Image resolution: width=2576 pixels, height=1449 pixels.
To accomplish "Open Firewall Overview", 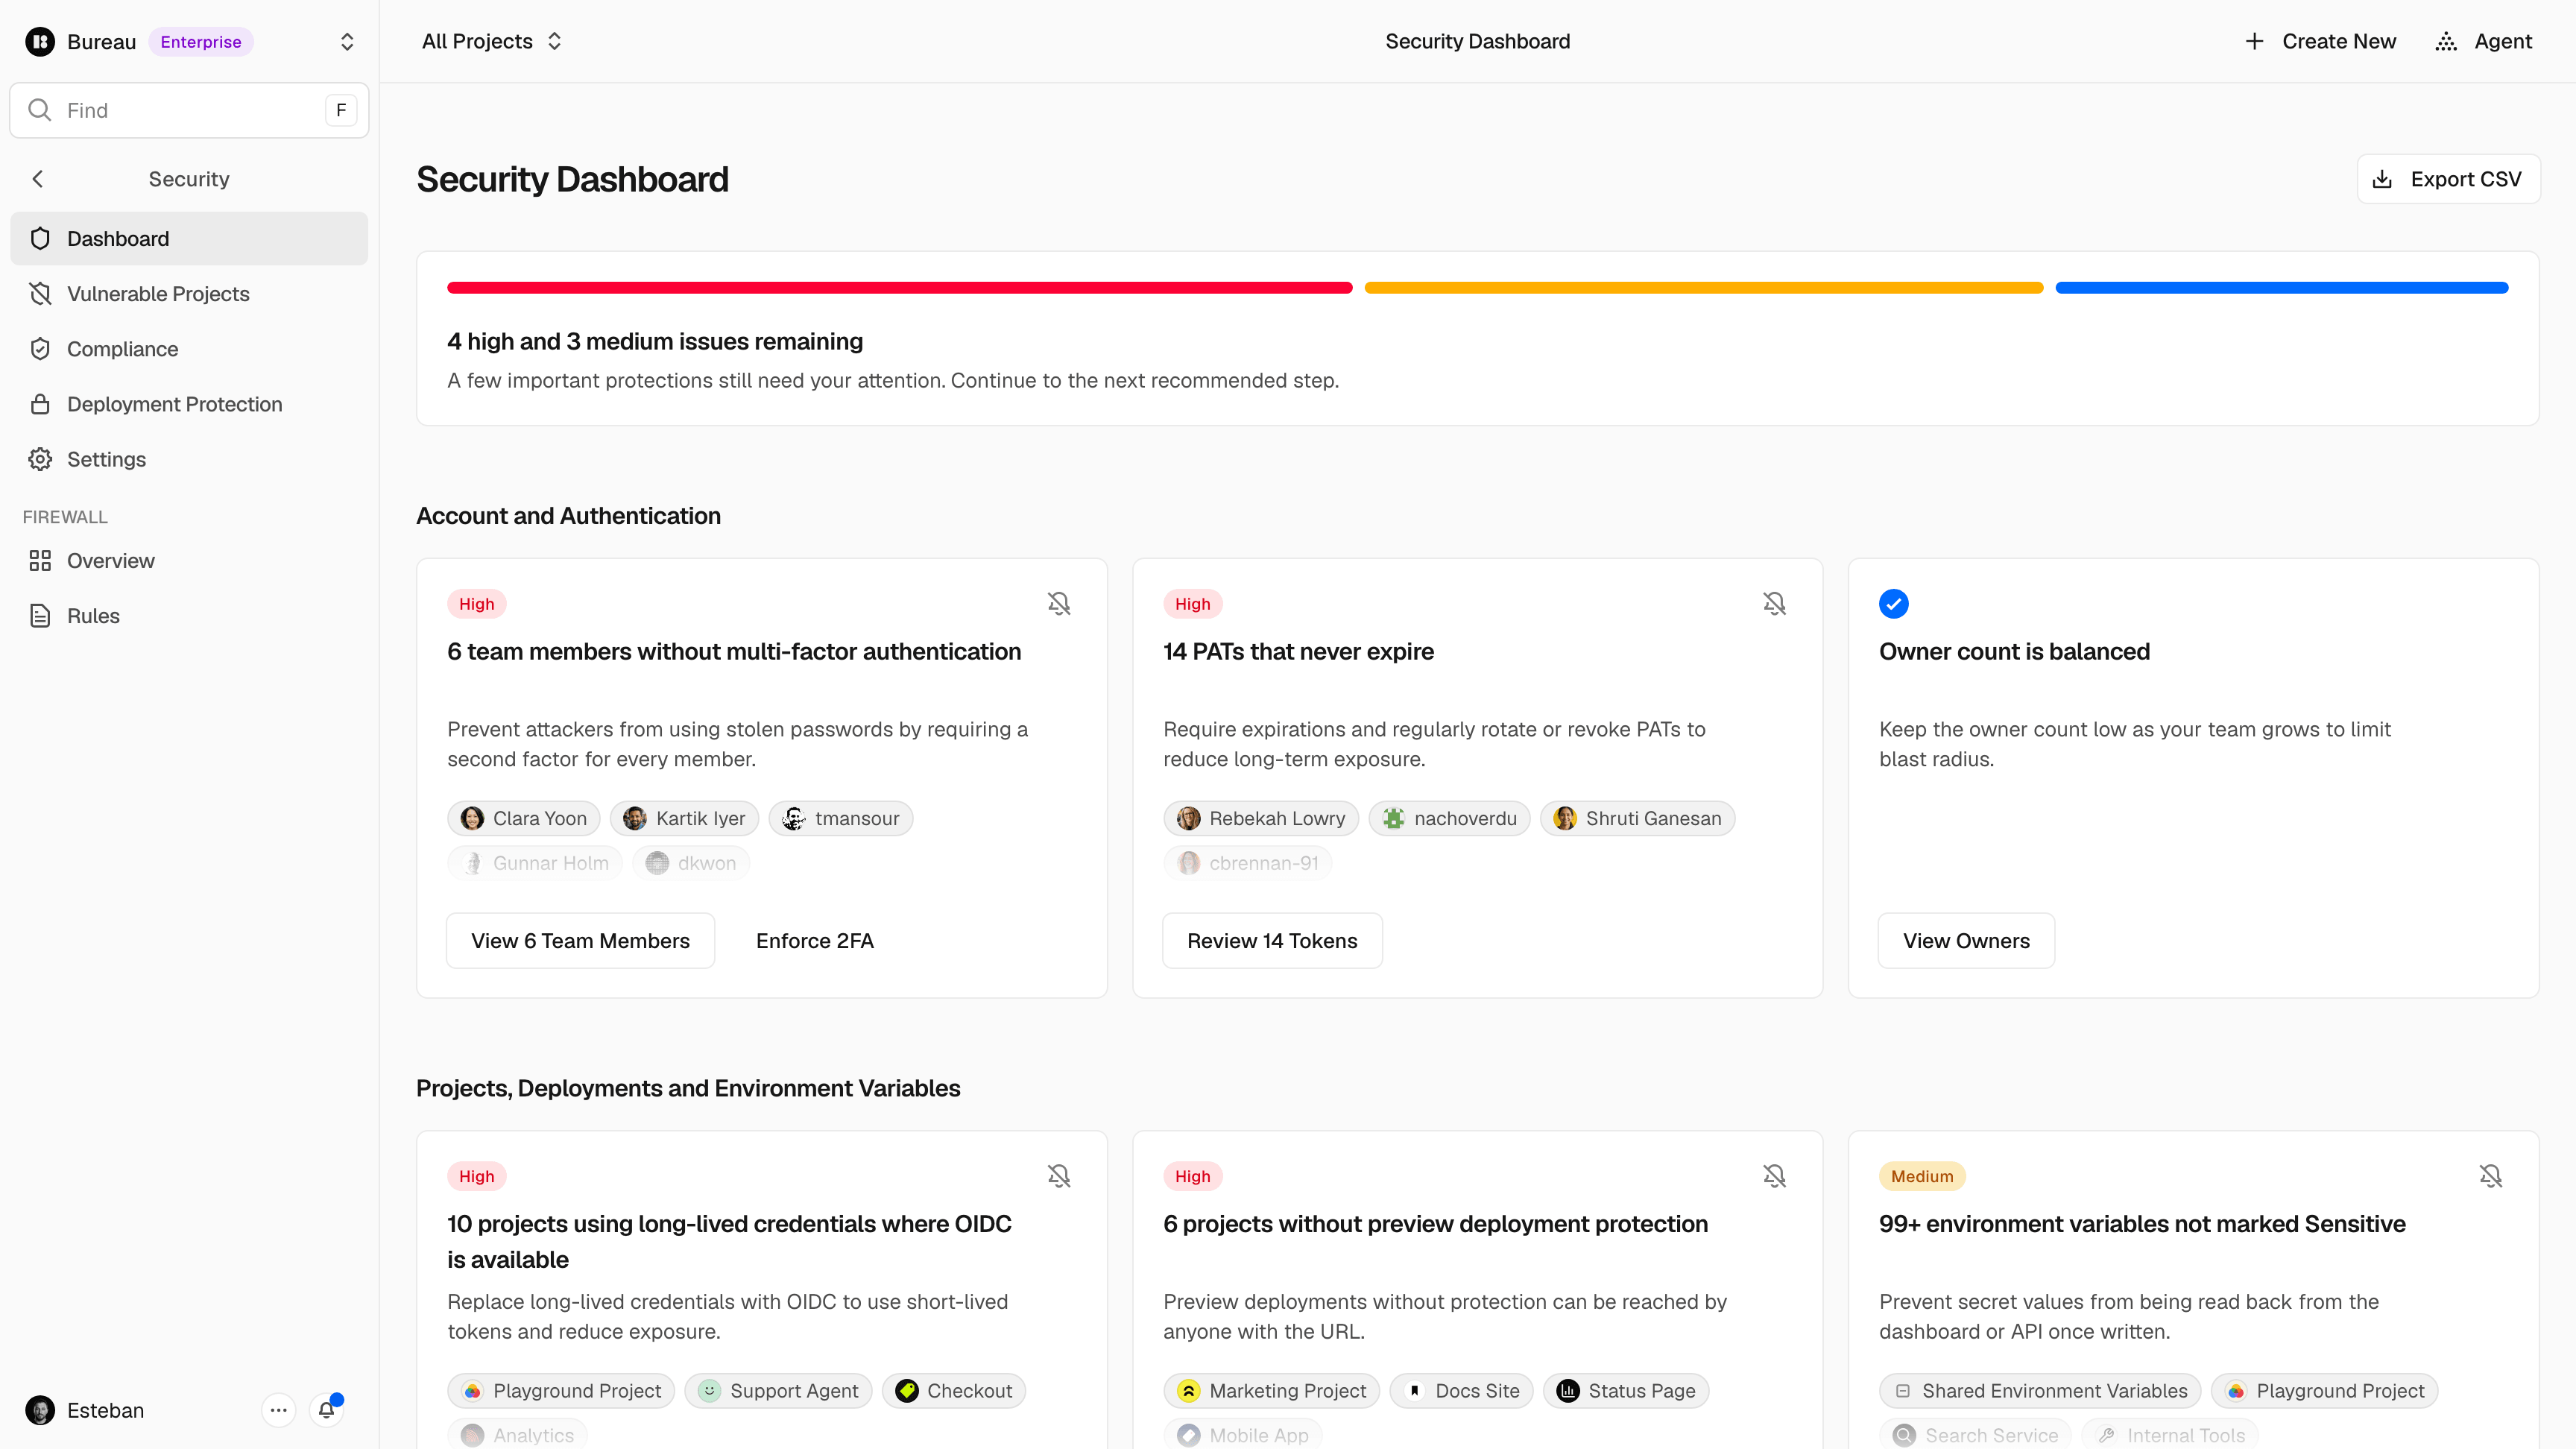I will pyautogui.click(x=189, y=560).
